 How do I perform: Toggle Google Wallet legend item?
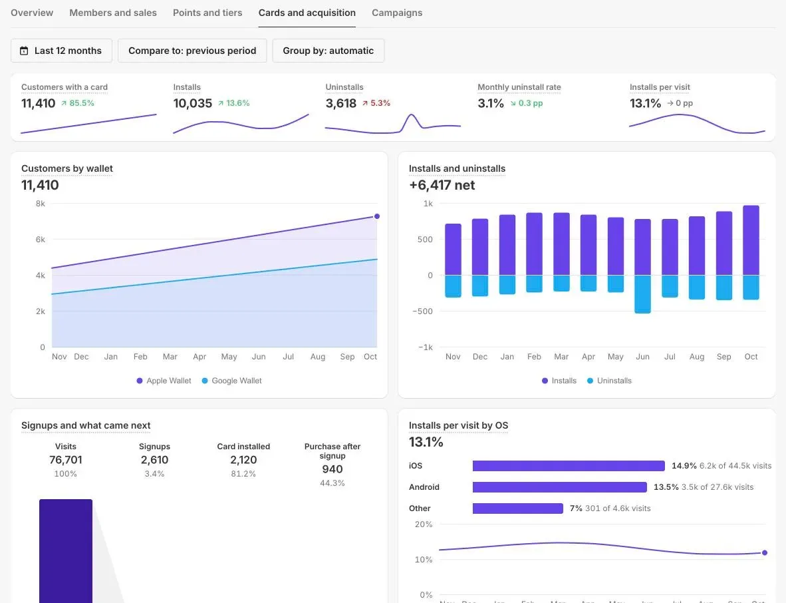[x=231, y=381]
